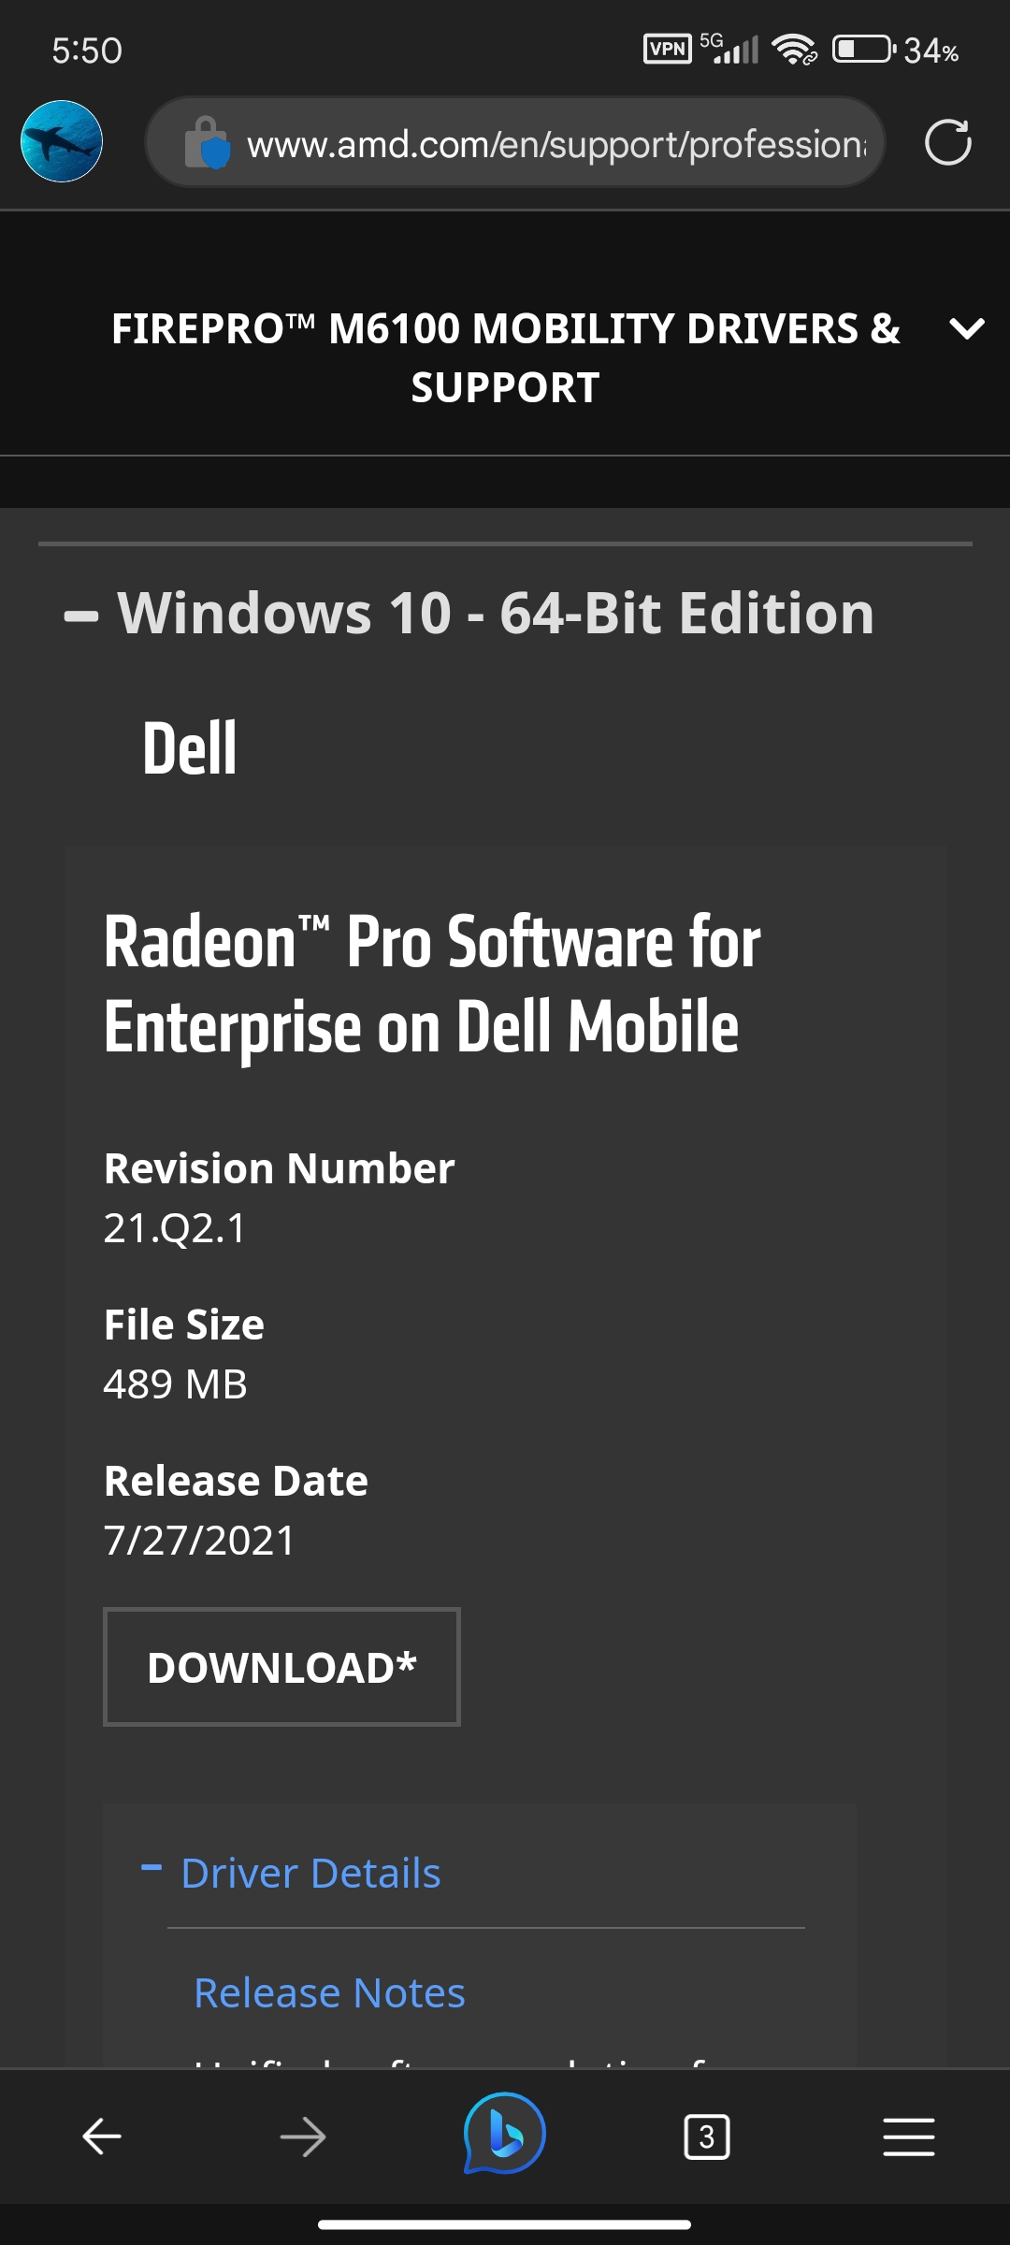Tap the bottom home gesture bar
Image resolution: width=1010 pixels, height=2245 pixels.
click(x=505, y=2224)
